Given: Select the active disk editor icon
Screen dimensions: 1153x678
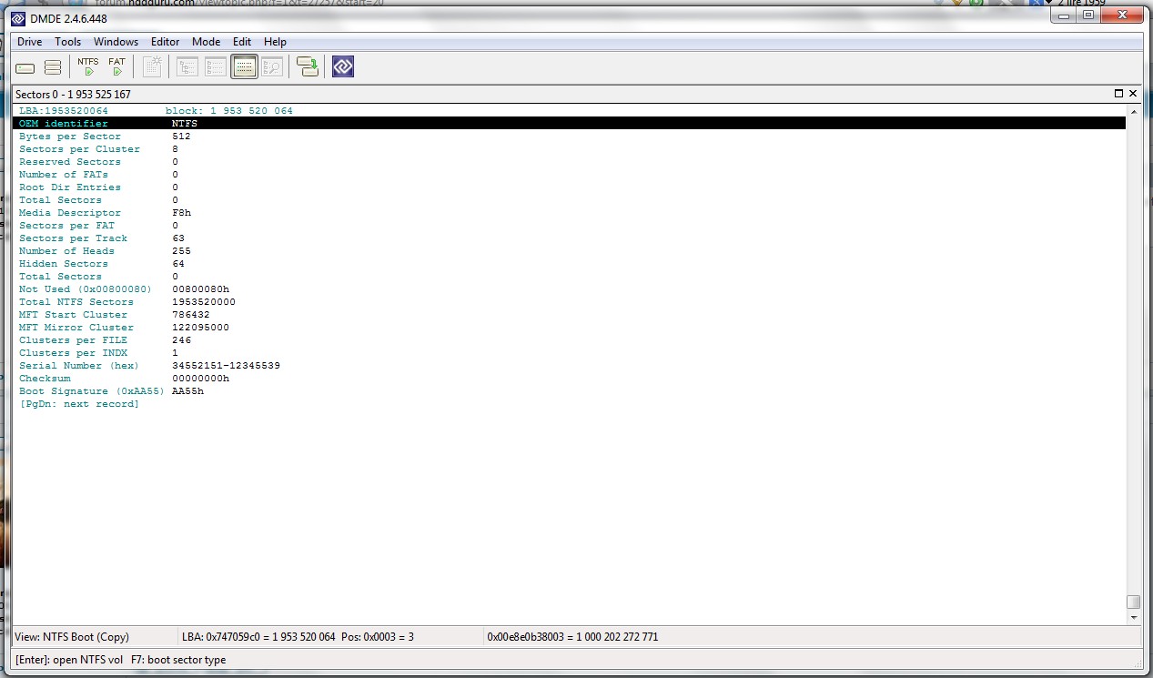Looking at the screenshot, I should click(244, 67).
